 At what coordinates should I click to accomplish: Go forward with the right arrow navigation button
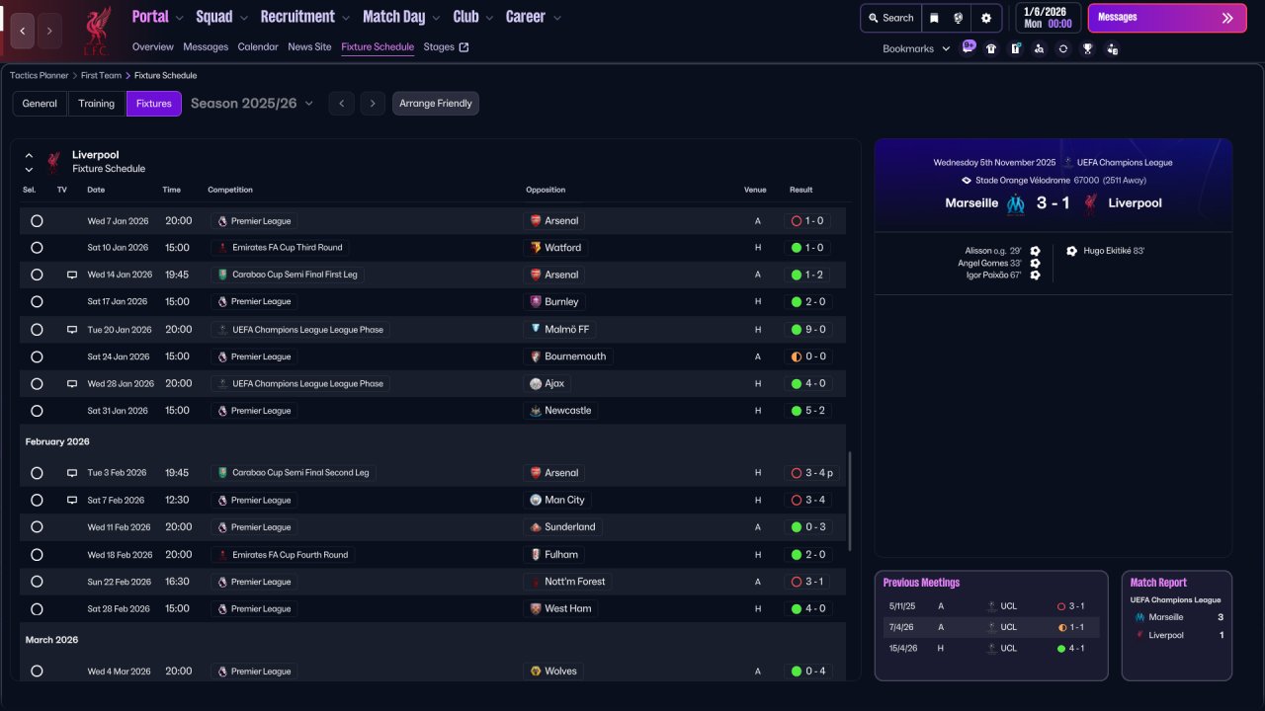click(49, 31)
